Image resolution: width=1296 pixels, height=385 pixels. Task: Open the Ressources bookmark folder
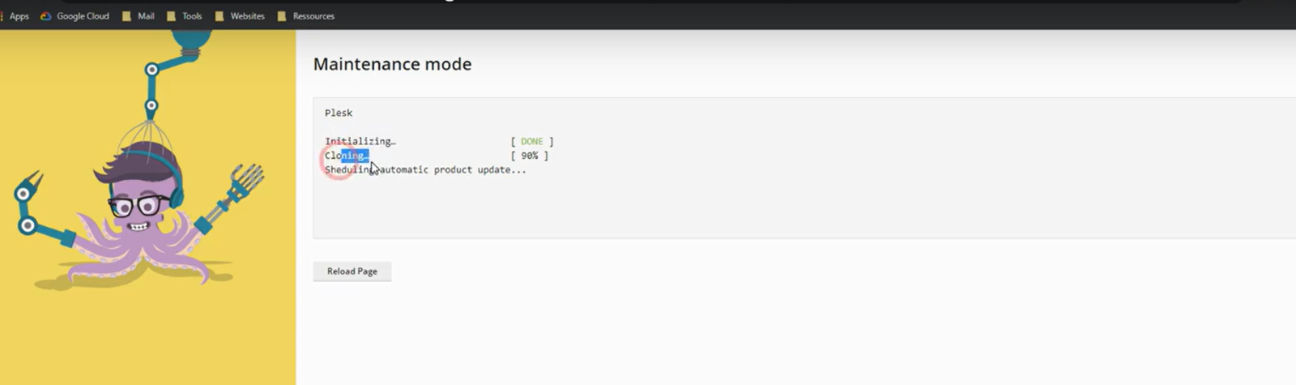tap(306, 16)
